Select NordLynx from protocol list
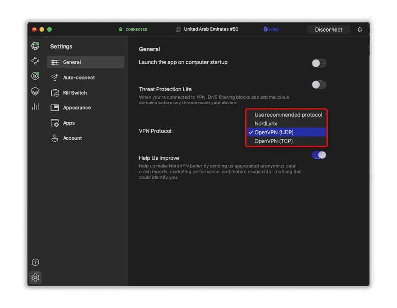Screen dimensions: 397x308 click(x=286, y=124)
